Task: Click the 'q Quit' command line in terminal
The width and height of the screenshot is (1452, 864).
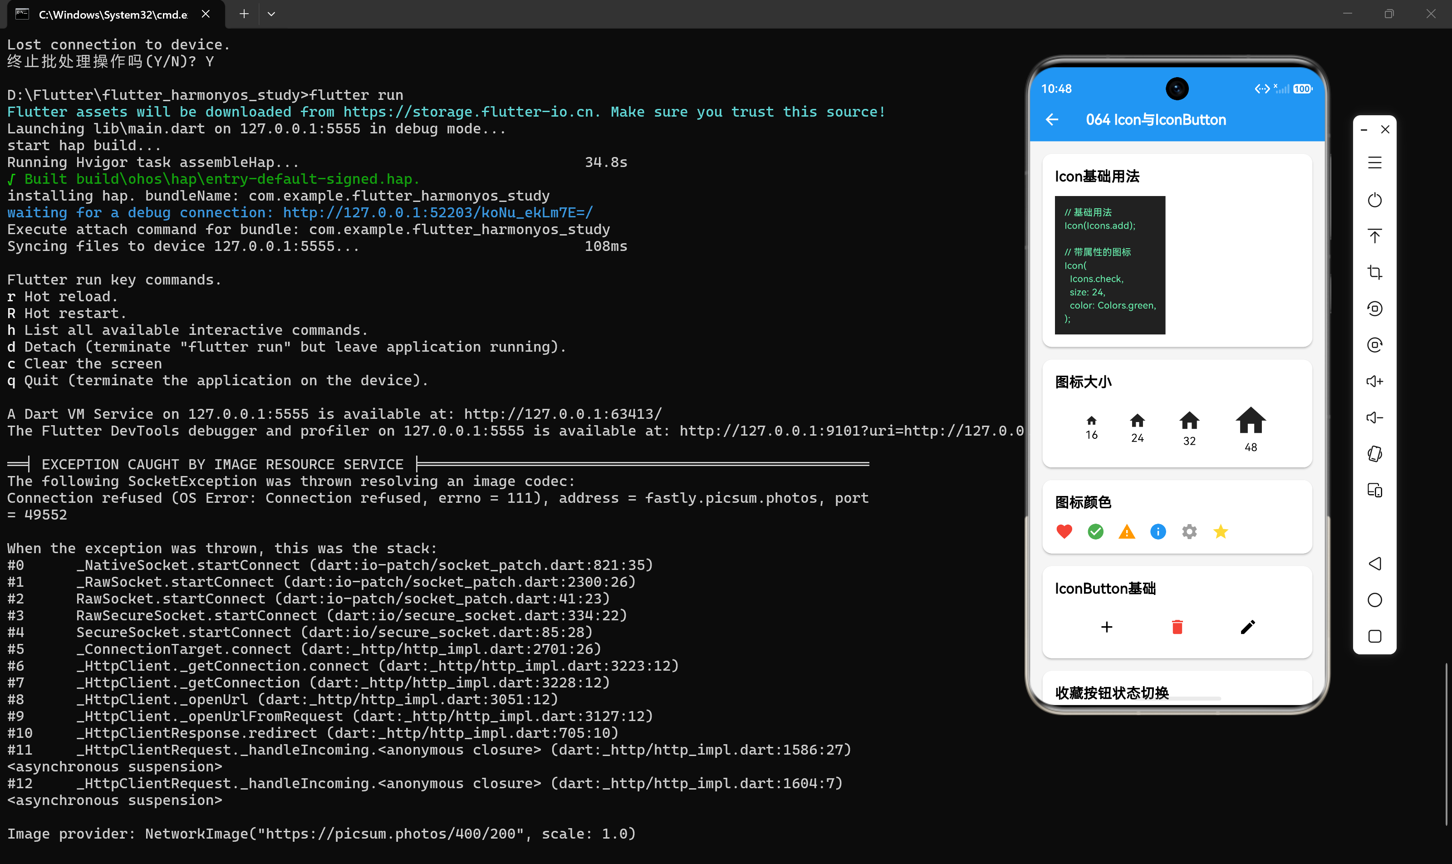Action: [218, 380]
